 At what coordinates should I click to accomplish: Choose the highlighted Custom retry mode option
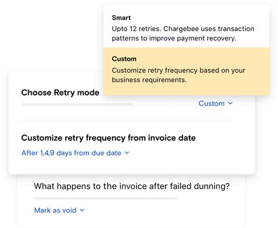pos(187,72)
